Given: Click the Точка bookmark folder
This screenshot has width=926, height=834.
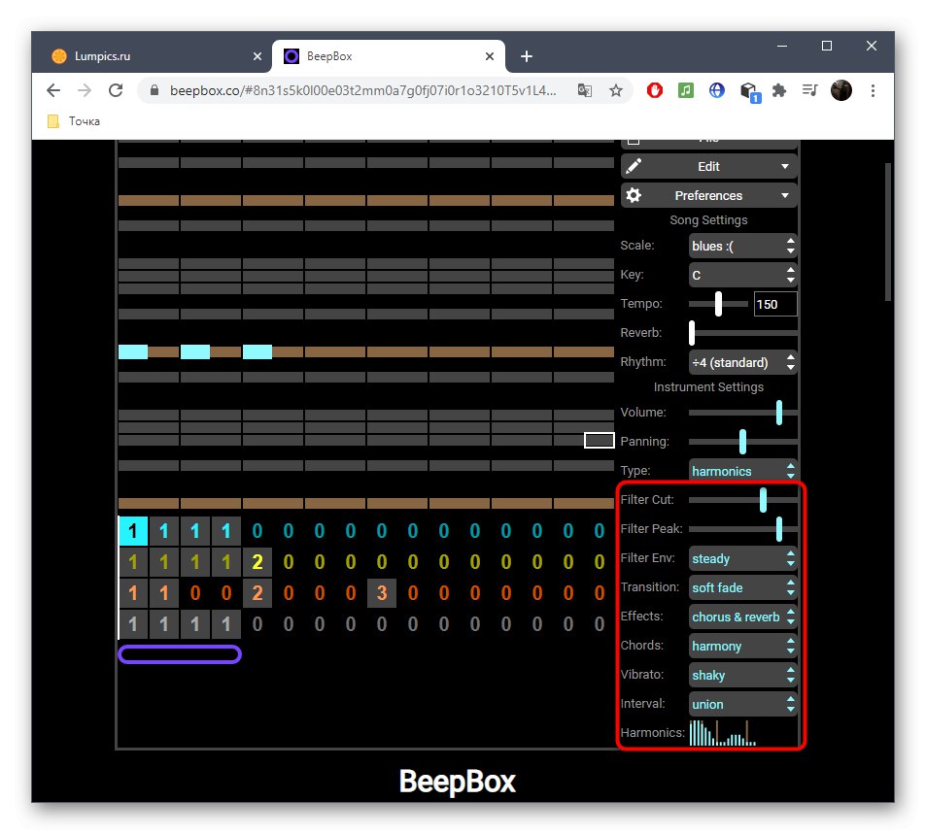Looking at the screenshot, I should 74,121.
